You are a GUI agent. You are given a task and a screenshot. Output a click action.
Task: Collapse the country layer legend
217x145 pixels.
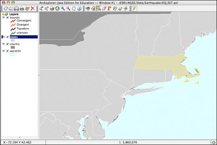point(4,44)
